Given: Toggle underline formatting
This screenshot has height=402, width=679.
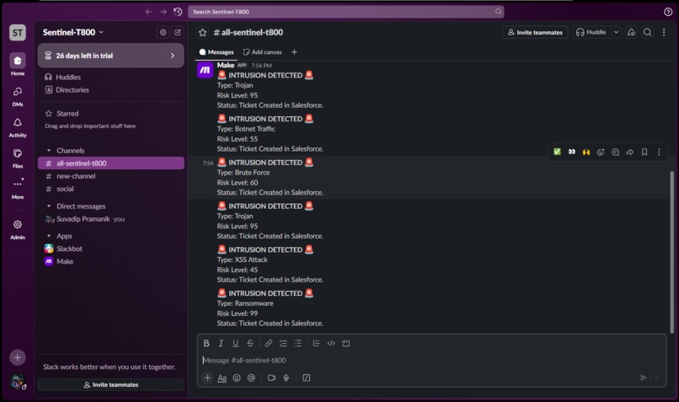Looking at the screenshot, I should point(235,343).
